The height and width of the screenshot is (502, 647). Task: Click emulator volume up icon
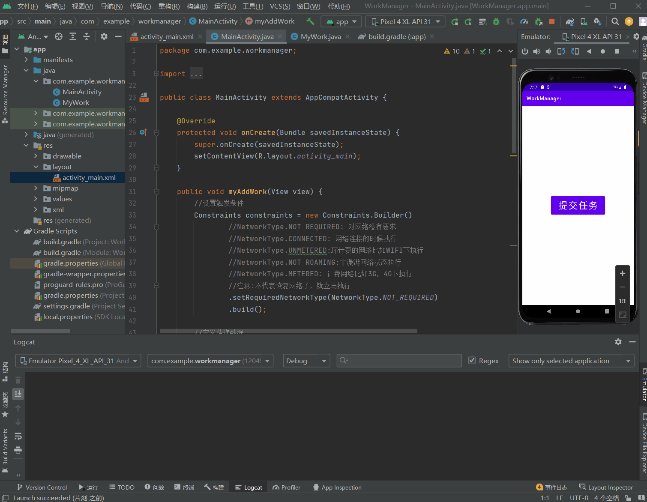coord(536,51)
